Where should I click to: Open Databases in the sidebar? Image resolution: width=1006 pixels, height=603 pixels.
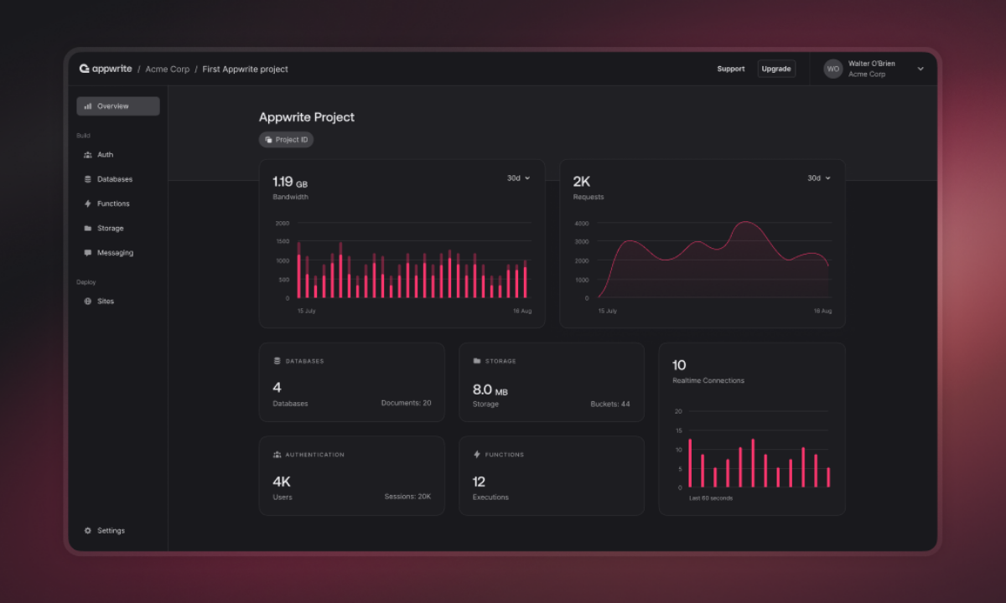[118, 179]
